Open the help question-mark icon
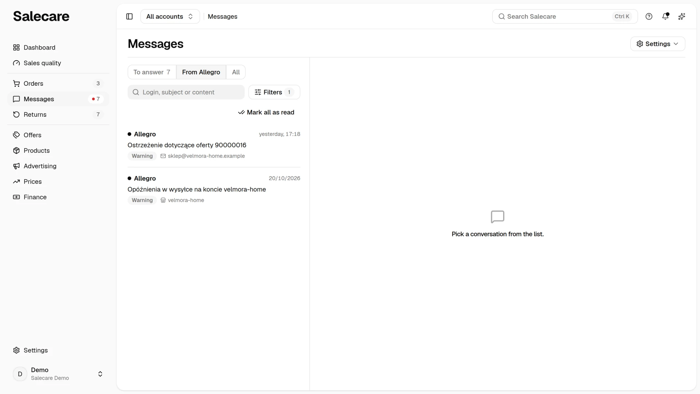The width and height of the screenshot is (700, 394). [649, 16]
